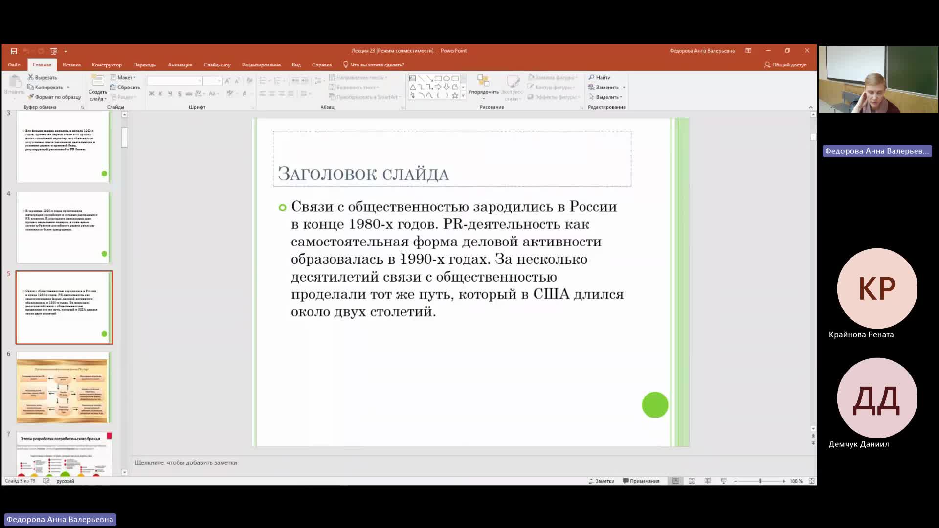Image resolution: width=939 pixels, height=528 pixels.
Task: Open the Макет layout dropdown
Action: [123, 77]
